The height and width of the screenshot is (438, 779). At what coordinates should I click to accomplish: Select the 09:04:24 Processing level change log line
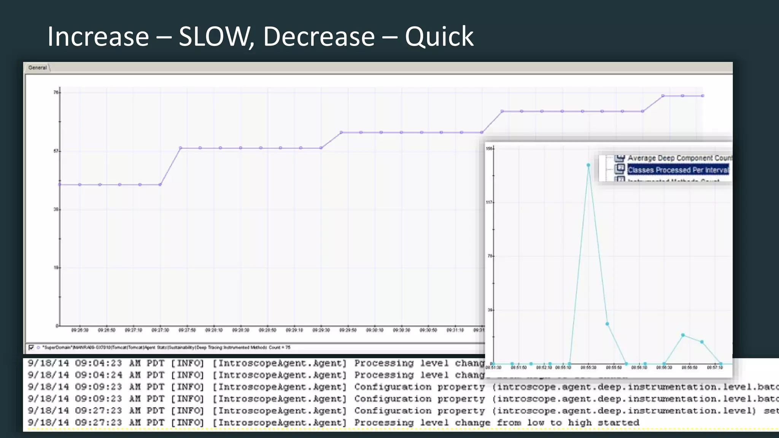(256, 375)
